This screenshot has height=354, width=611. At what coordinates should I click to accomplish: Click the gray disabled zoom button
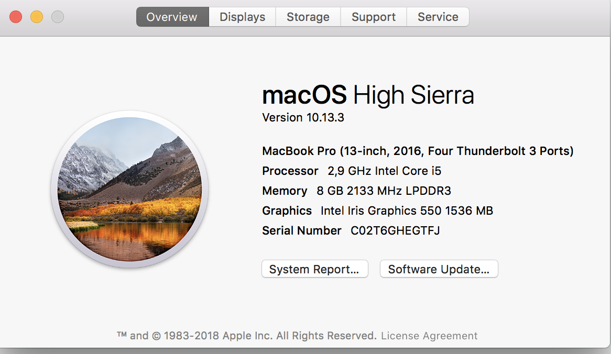[x=58, y=17]
